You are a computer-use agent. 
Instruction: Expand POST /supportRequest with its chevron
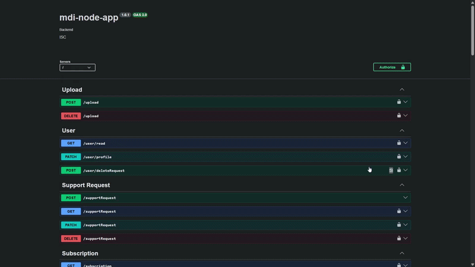click(406, 198)
